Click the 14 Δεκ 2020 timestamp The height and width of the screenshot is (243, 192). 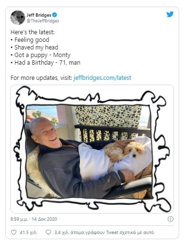44,219
